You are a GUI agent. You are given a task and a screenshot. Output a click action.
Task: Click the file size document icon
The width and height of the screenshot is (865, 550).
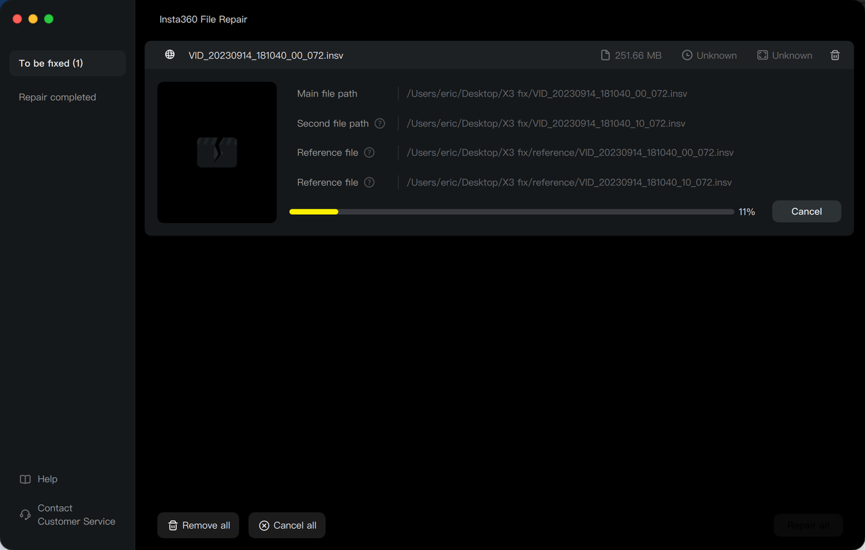[x=605, y=55]
